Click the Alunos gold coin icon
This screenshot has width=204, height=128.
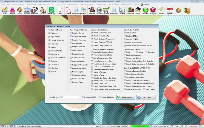point(20,10)
